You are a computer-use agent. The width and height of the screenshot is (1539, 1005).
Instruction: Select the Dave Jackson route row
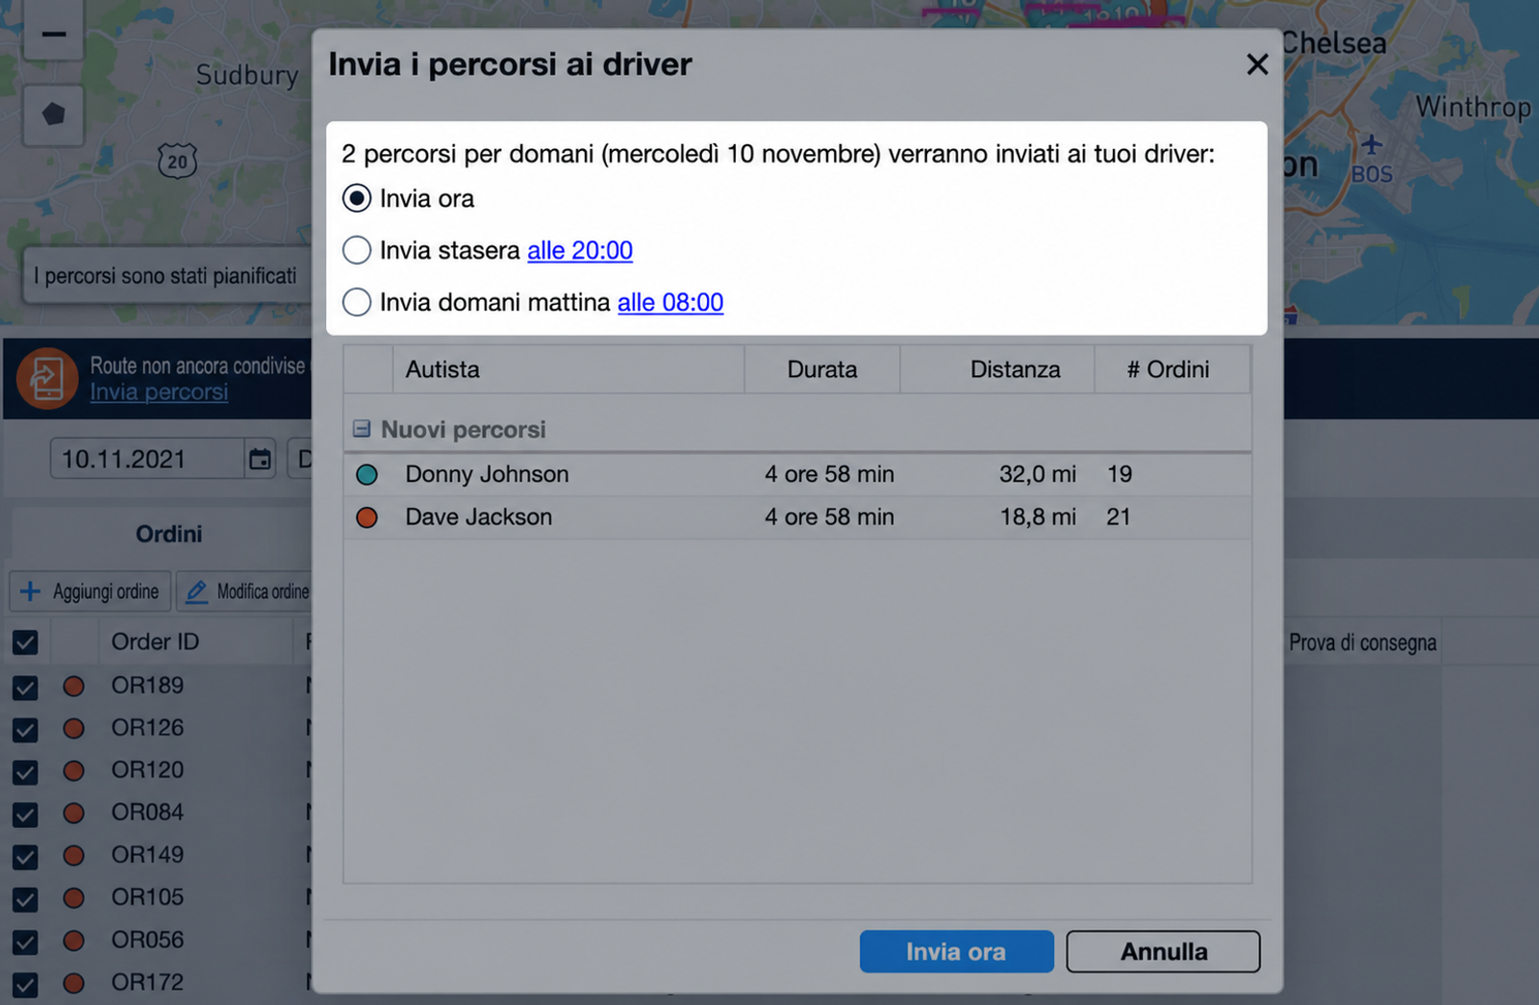(797, 517)
